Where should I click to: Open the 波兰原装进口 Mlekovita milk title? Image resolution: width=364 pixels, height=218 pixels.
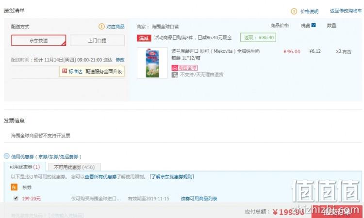pos(215,54)
